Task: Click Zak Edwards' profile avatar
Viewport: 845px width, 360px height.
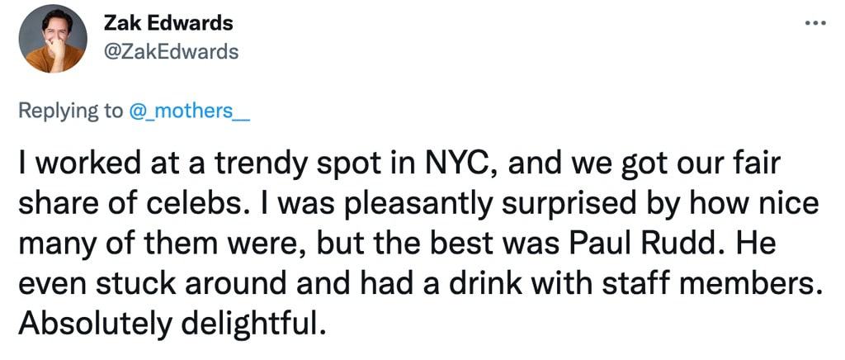Action: point(52,39)
